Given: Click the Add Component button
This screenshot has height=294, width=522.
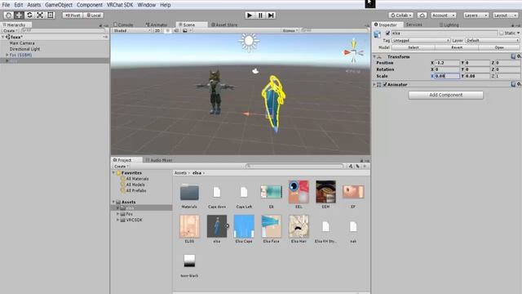Looking at the screenshot, I should tap(446, 95).
